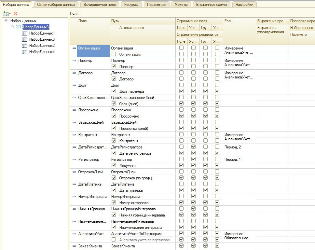Click the field icon of the НижняяГраницаИнтервала row
This screenshot has width=315, height=250.
pyautogui.click(x=74, y=209)
